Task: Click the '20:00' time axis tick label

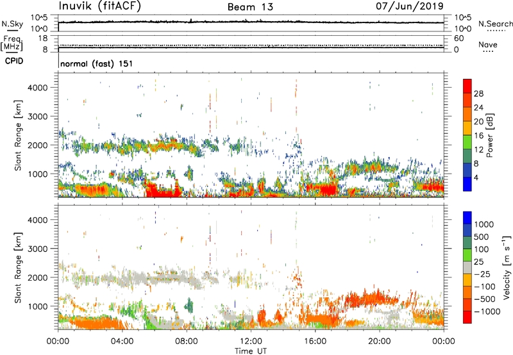Action: (379, 342)
